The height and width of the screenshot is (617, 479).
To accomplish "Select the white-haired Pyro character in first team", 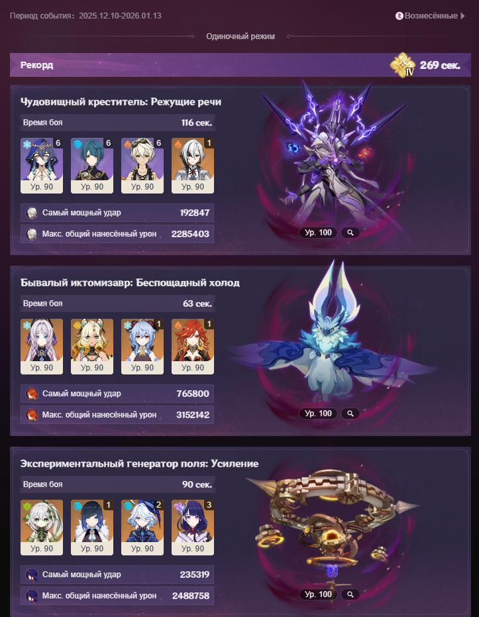I will pyautogui.click(x=193, y=166).
